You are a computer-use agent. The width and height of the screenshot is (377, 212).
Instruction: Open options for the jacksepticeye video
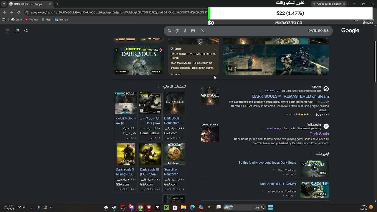click(262, 191)
